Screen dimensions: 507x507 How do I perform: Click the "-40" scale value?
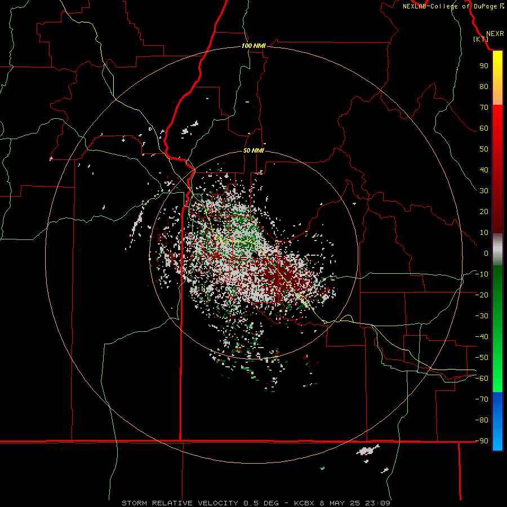click(482, 337)
